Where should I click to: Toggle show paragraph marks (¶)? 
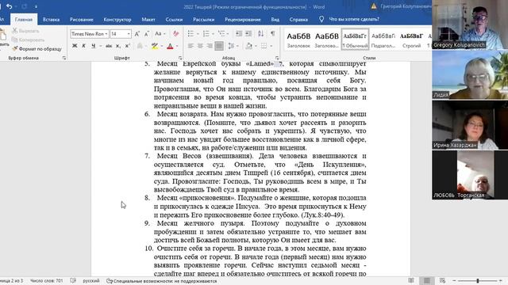[273, 33]
